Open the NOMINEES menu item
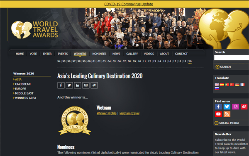This screenshot has height=156, width=249. click(x=99, y=54)
